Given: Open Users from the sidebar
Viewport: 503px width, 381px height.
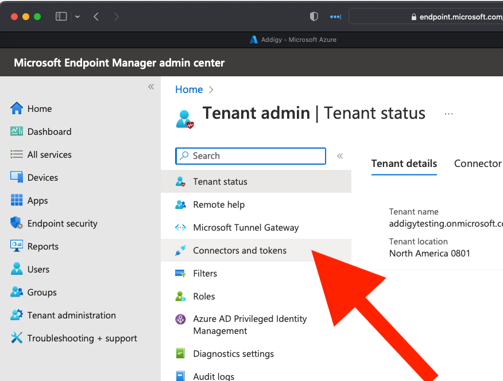Looking at the screenshot, I should click(x=37, y=269).
